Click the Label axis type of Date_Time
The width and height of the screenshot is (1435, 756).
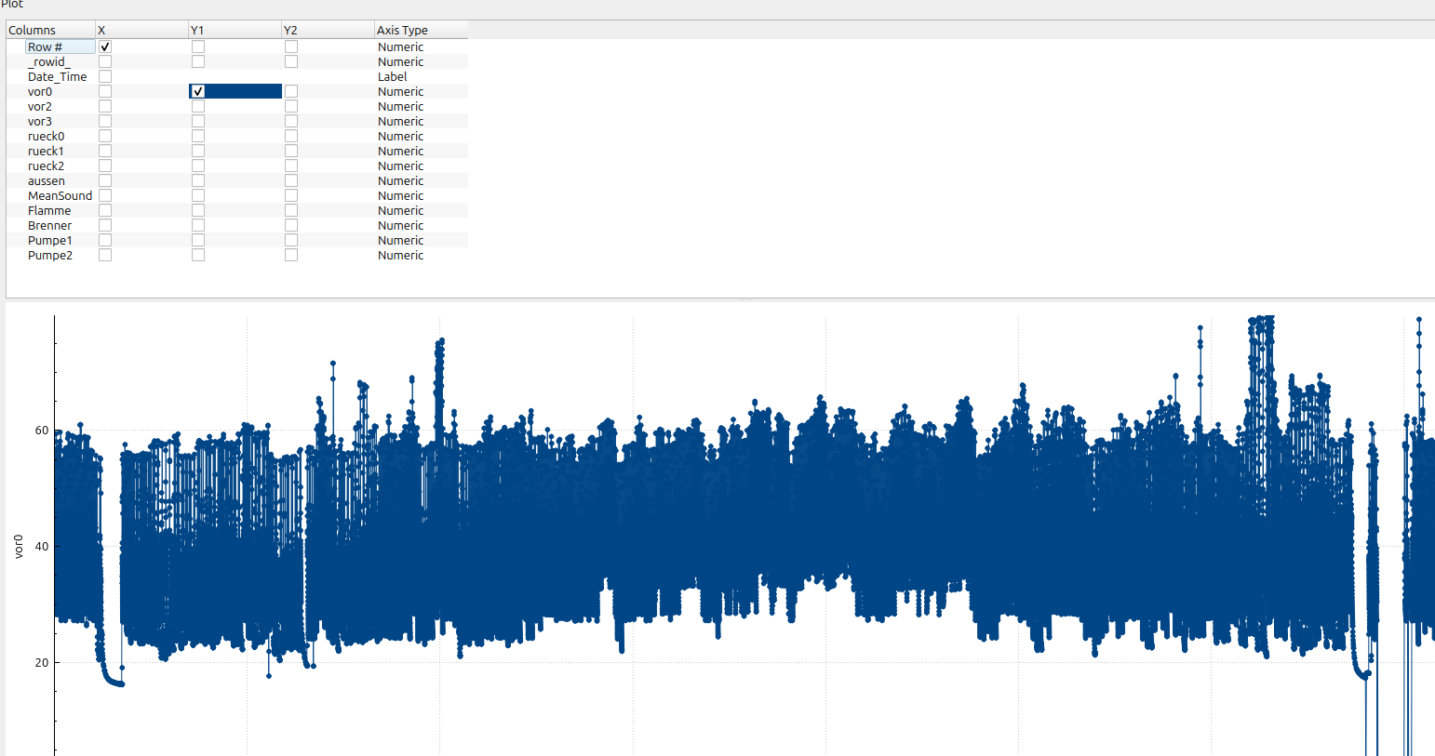click(392, 76)
